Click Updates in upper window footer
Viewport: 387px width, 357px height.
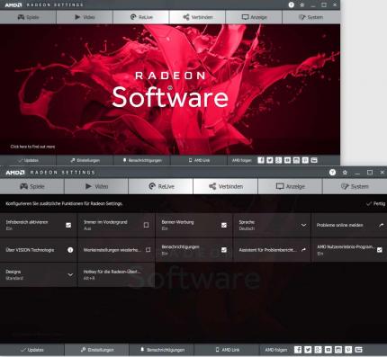point(28,160)
